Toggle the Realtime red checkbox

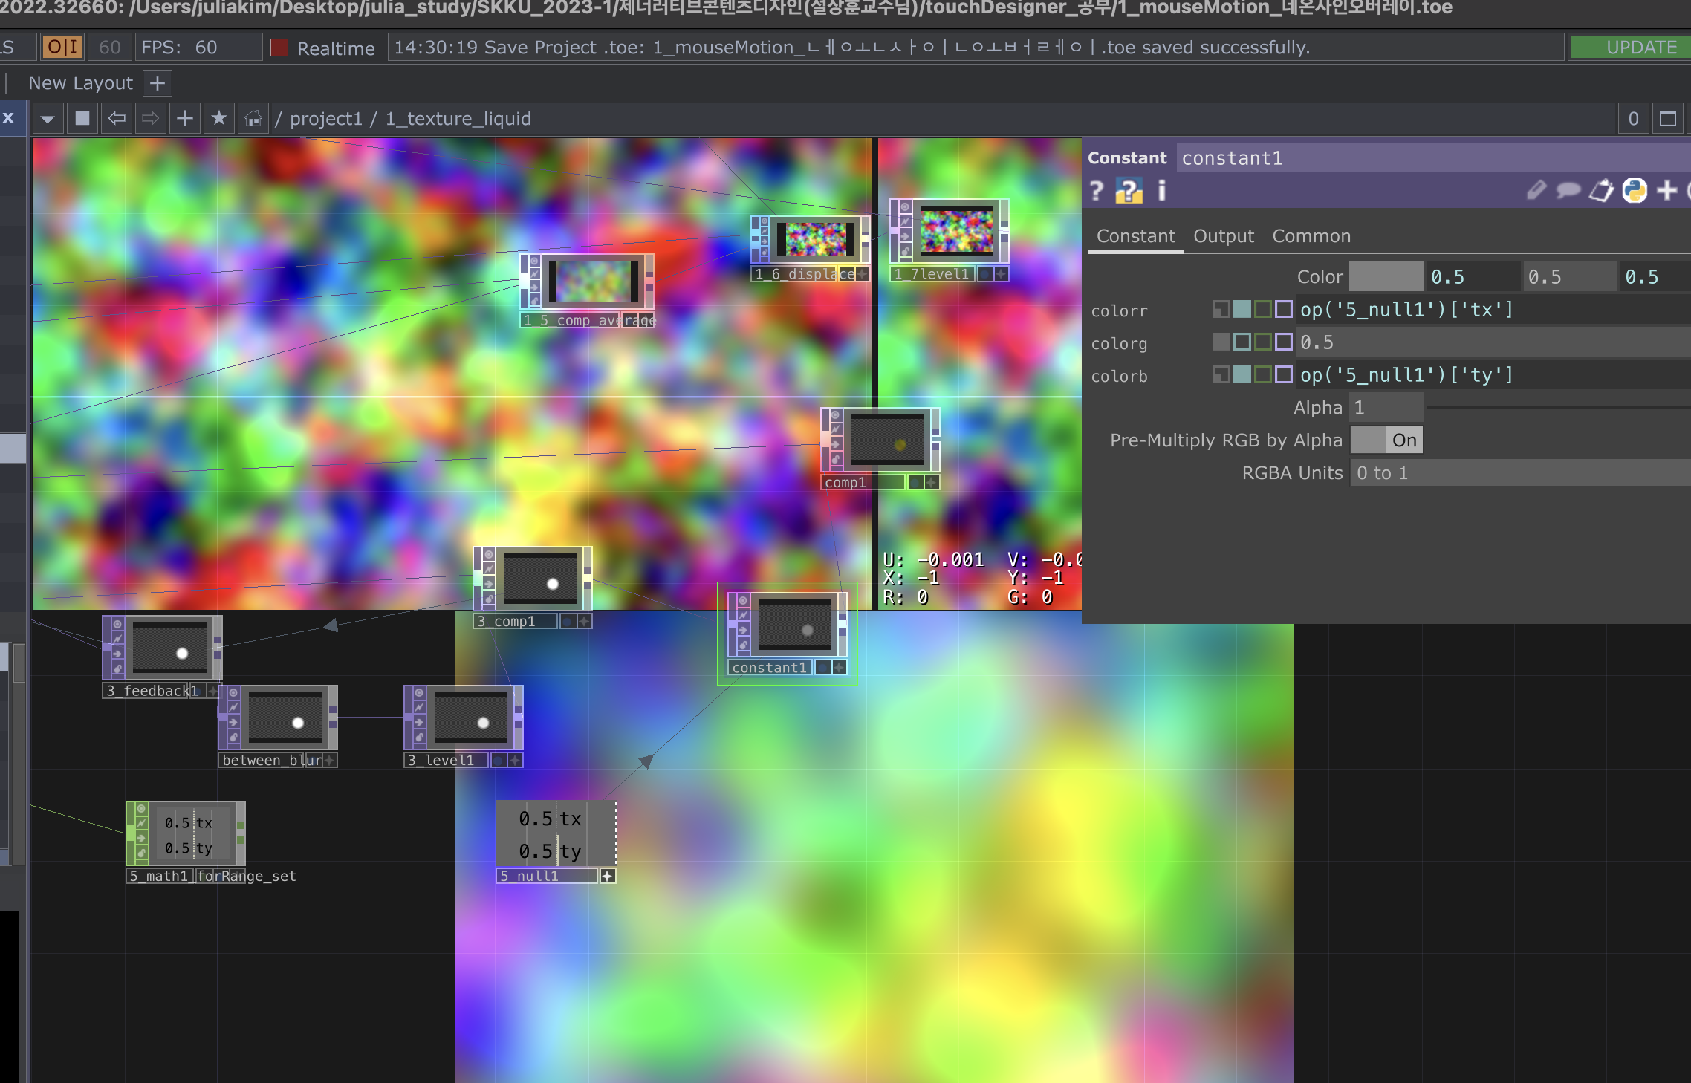[279, 48]
